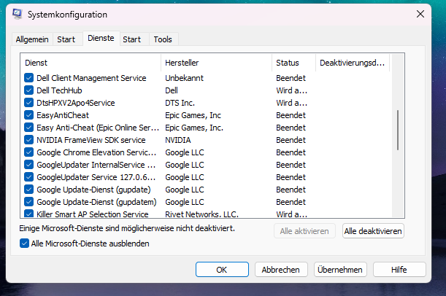Click 'NVIDIA' in the Hersteller column
The image size is (446, 296).
point(178,140)
